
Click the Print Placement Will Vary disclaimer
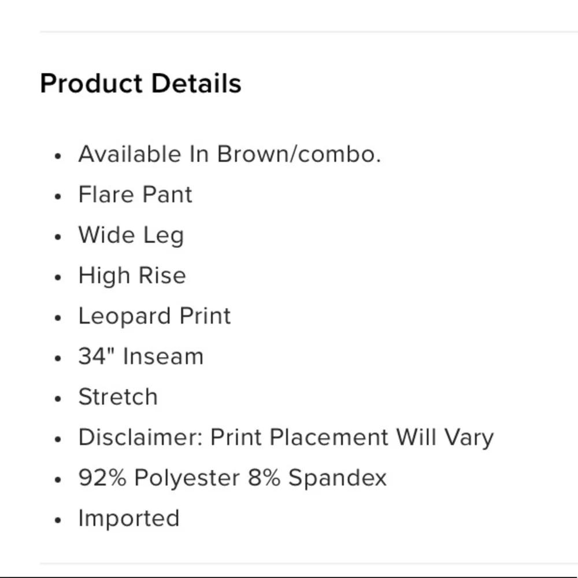[286, 438]
